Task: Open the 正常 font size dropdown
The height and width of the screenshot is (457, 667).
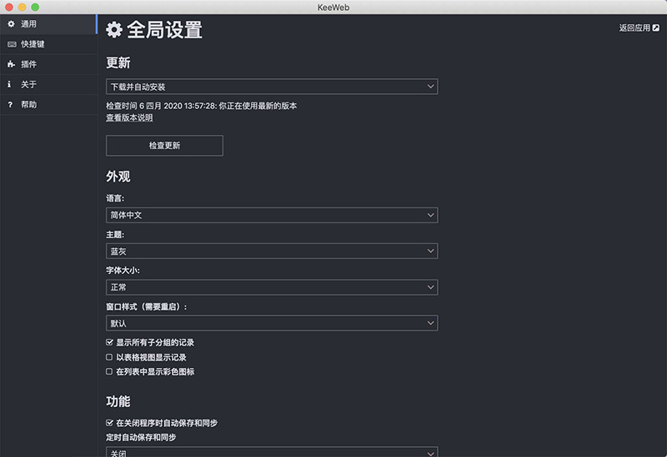Action: point(272,287)
